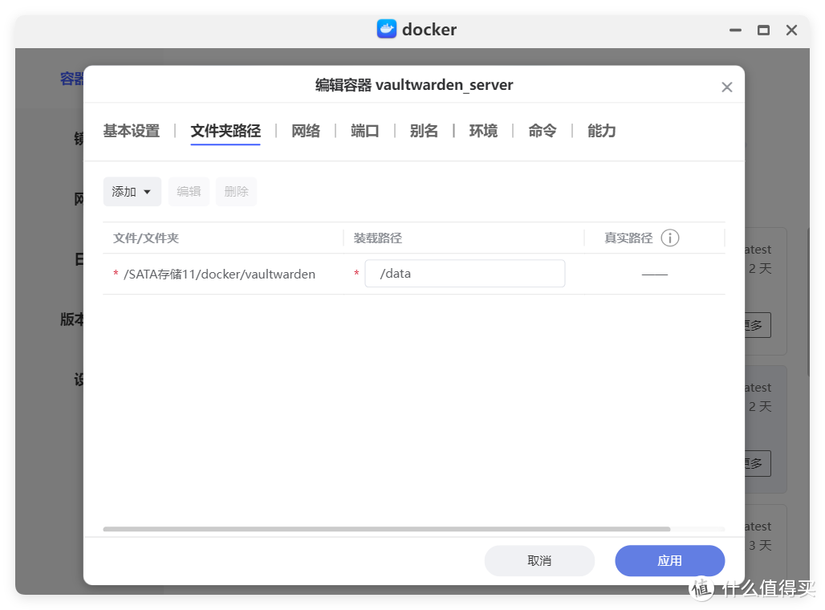The width and height of the screenshot is (825, 610).
Task: Open the 命令 tab
Action: (x=543, y=131)
